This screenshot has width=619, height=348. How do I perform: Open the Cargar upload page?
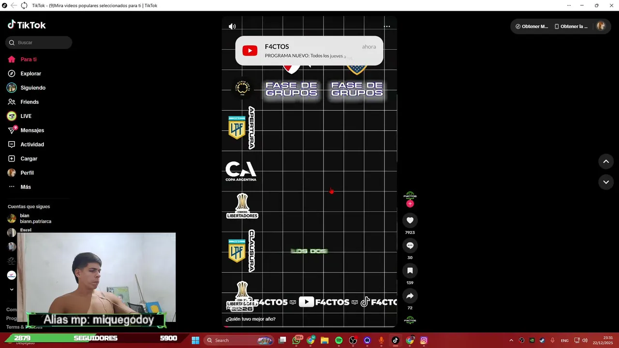point(22,159)
